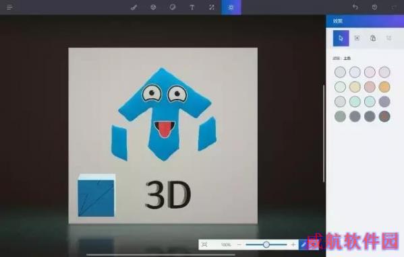This screenshot has width=404, height=257.
Task: Pick the mint green filter swatch
Action: [x=355, y=102]
